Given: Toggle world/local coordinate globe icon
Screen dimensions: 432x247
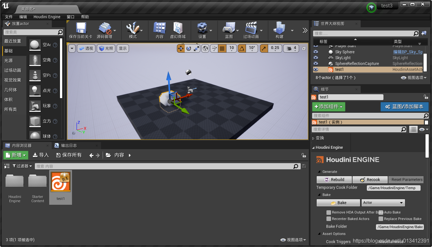Looking at the screenshot, I should [x=205, y=48].
